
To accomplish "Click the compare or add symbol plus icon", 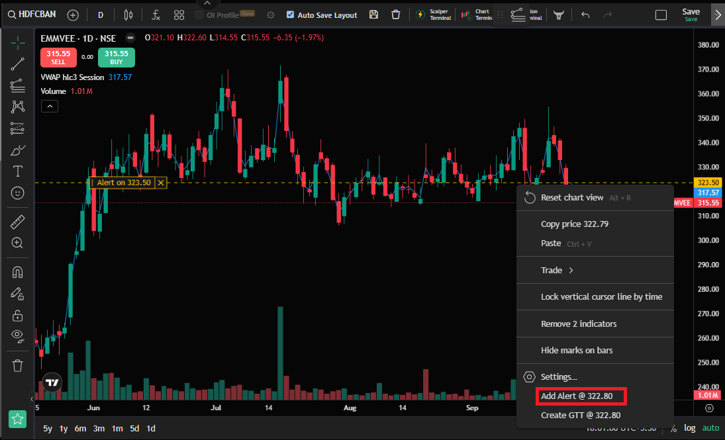I will click(x=73, y=15).
